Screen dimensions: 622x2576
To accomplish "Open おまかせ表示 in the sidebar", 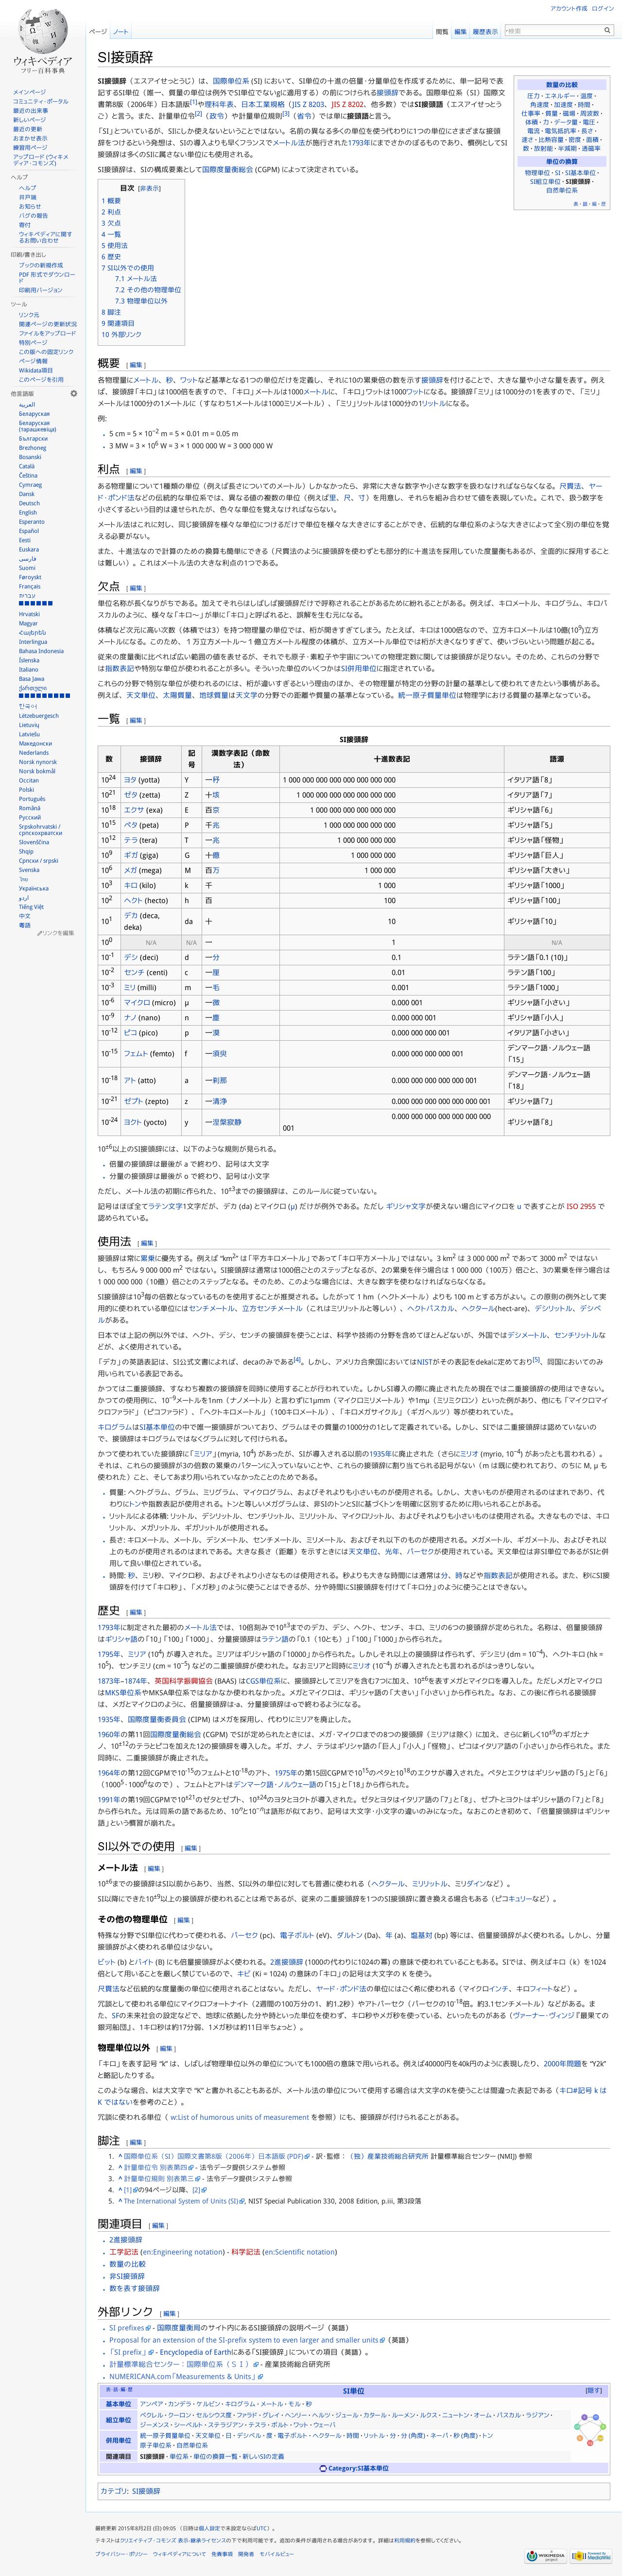I will pyautogui.click(x=29, y=138).
